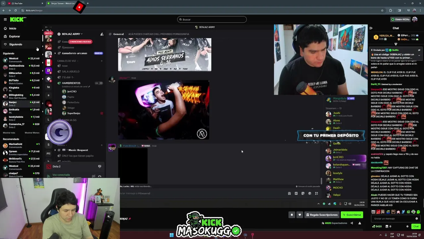Open browser extensions puzzle icon

pos(391,10)
